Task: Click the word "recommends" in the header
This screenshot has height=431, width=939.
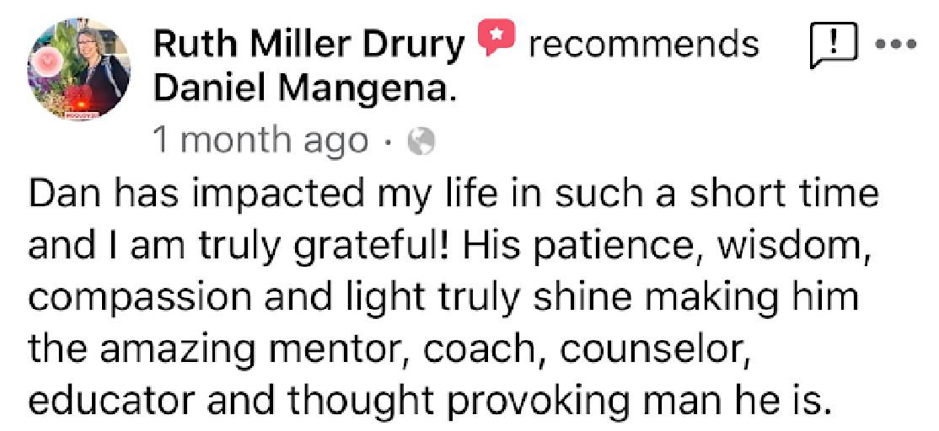Action: pyautogui.click(x=643, y=44)
